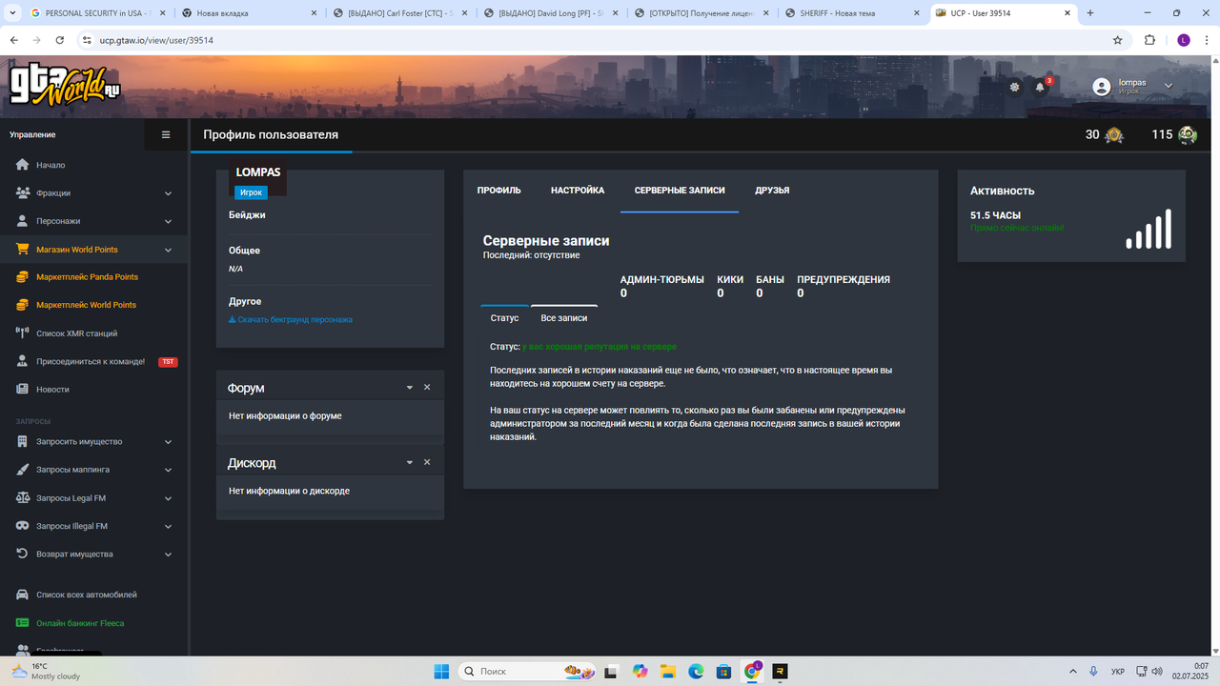Collapse the Форум panel with its caret
1220x686 pixels.
410,388
